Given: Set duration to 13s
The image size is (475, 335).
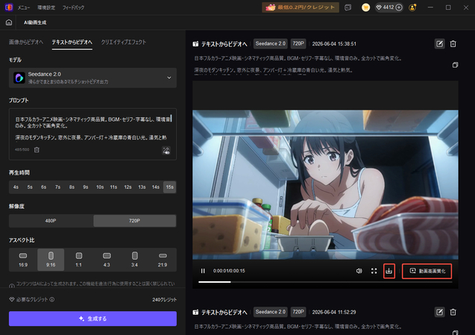Looking at the screenshot, I should 142,187.
